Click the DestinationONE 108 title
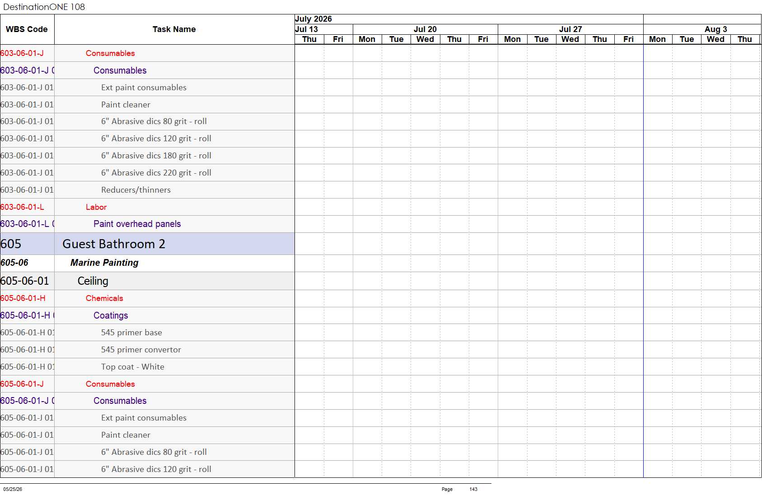 tap(44, 7)
